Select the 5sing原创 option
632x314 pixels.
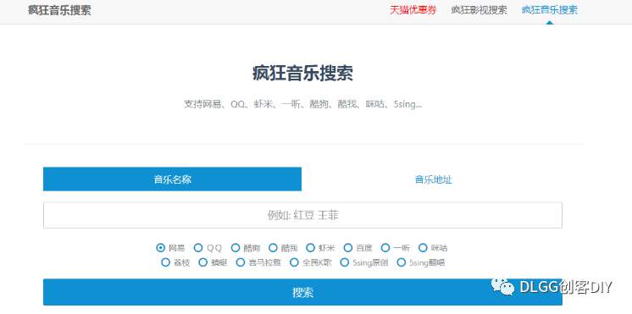(345, 262)
